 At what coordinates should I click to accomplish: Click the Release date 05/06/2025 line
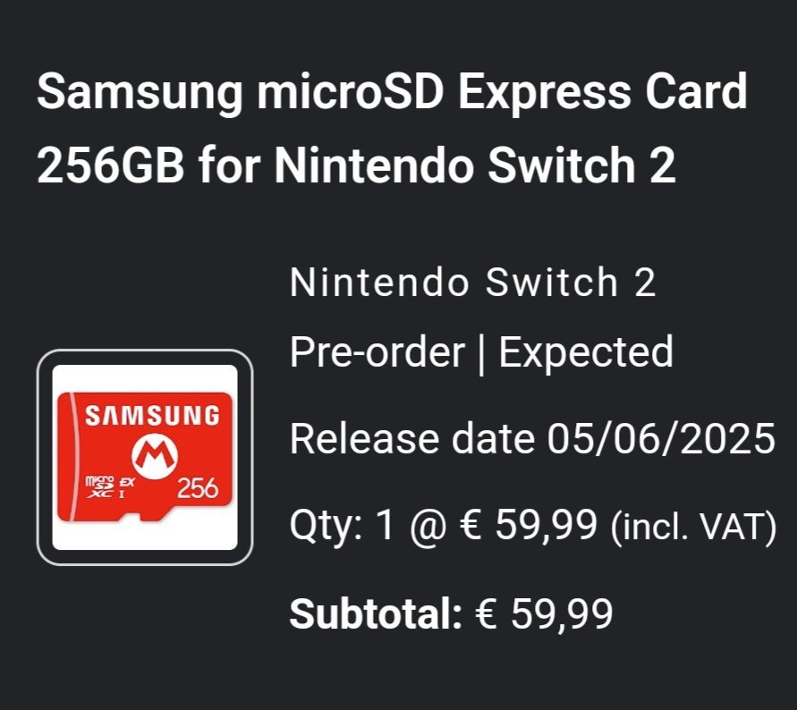click(x=532, y=438)
